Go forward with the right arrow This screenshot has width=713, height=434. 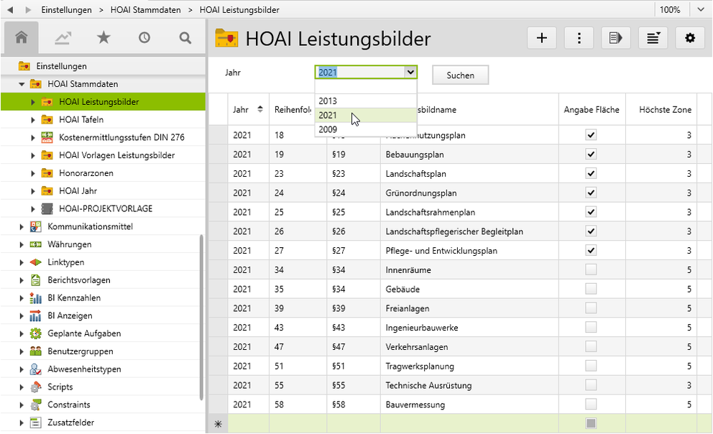point(28,9)
